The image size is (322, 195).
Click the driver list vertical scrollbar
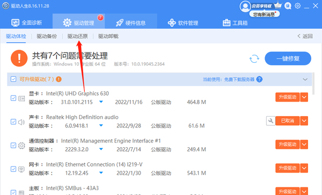(x=313, y=83)
